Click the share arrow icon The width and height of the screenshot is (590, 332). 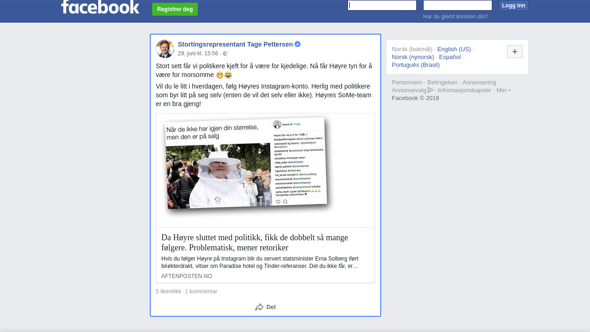(x=260, y=307)
